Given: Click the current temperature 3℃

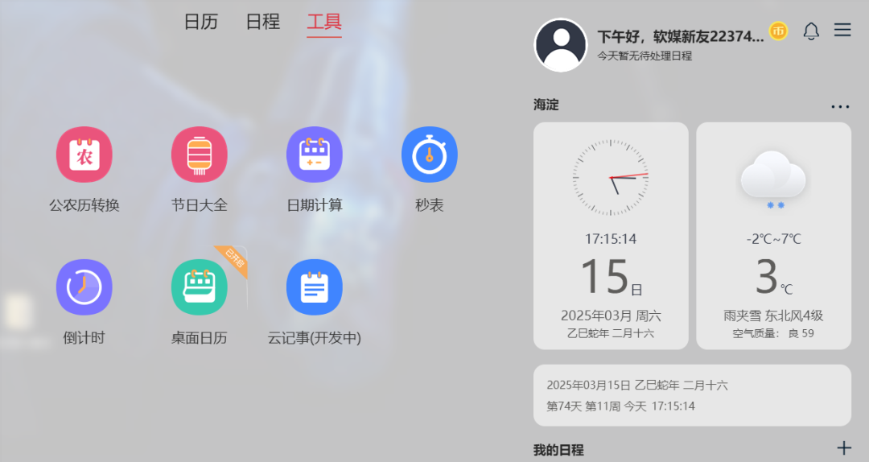Looking at the screenshot, I should (x=774, y=276).
